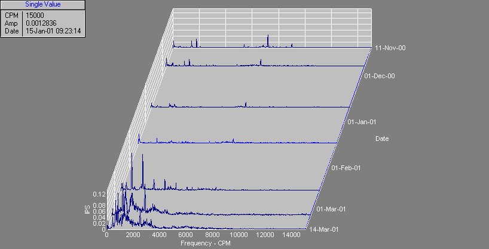Click the 14-Mar-01 date label
The width and height of the screenshot is (489, 249).
[x=324, y=229]
